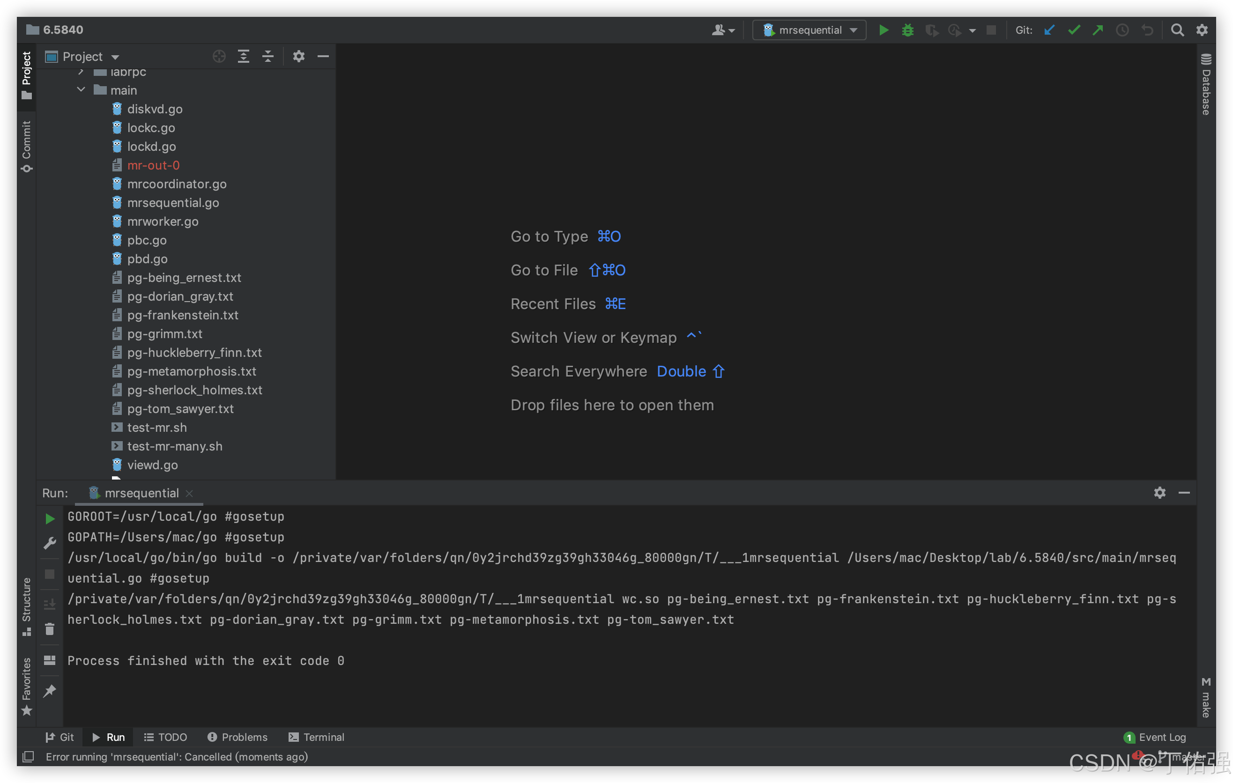Select mrsequential.go in project tree

[173, 203]
